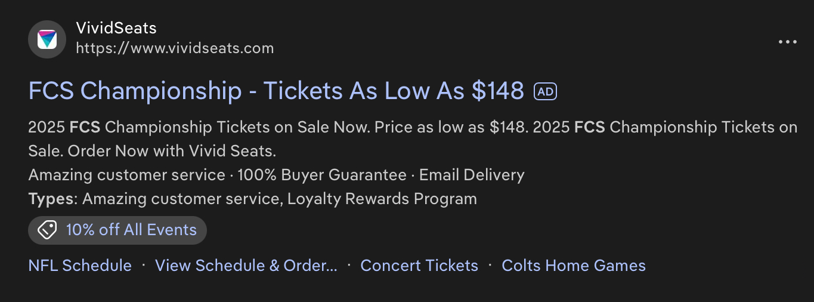814x302 pixels.
Task: Click the price tag icon in promo chip
Action: point(47,230)
